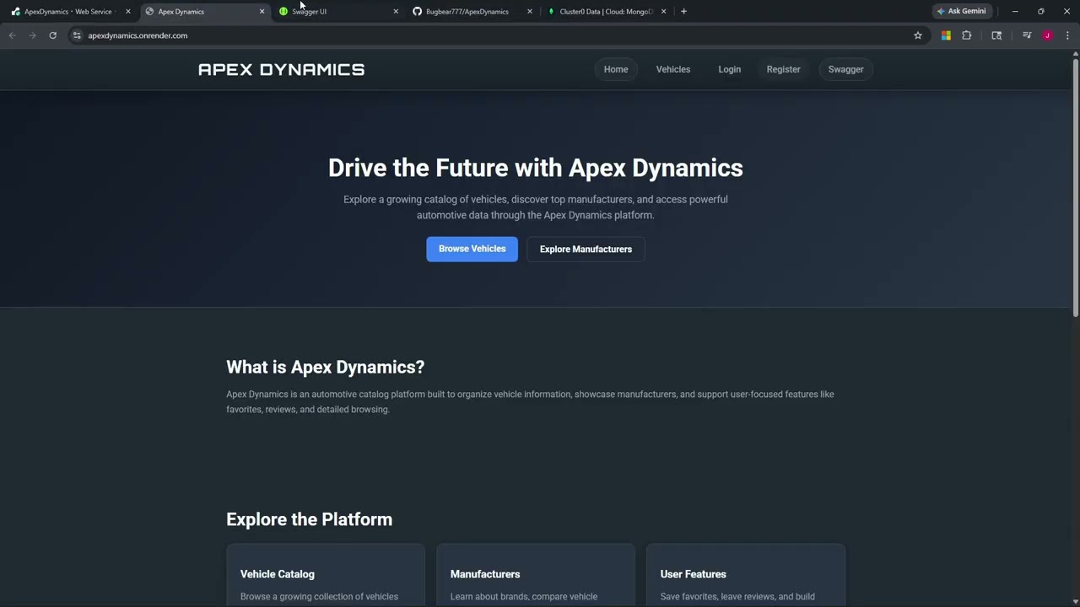Switch to the Swagger UI tab
Viewport: 1080px width, 607px height.
337,12
